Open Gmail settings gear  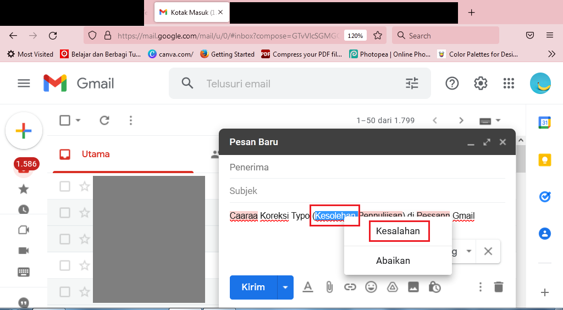point(481,83)
